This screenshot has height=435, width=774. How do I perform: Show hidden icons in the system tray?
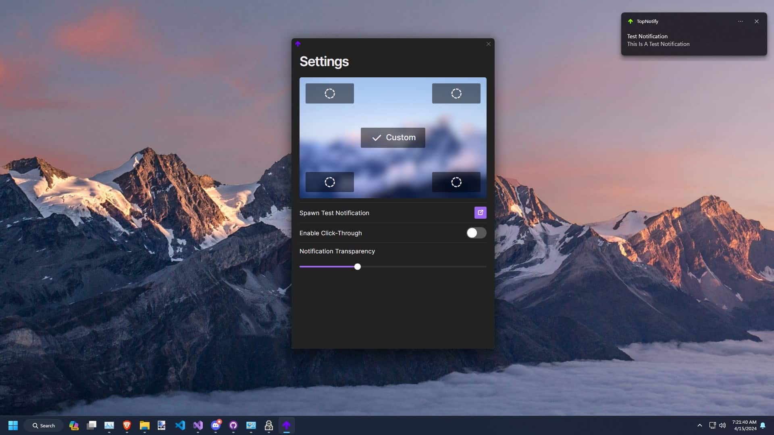[x=700, y=425]
